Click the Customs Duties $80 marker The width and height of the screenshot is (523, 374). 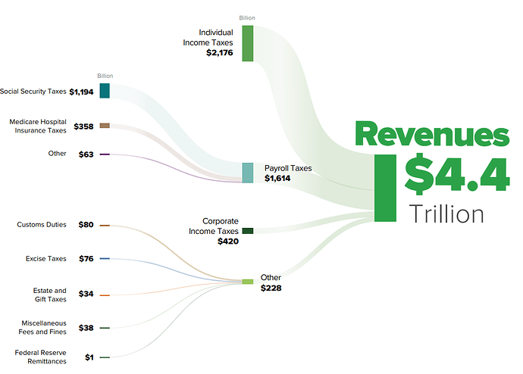pyautogui.click(x=105, y=226)
